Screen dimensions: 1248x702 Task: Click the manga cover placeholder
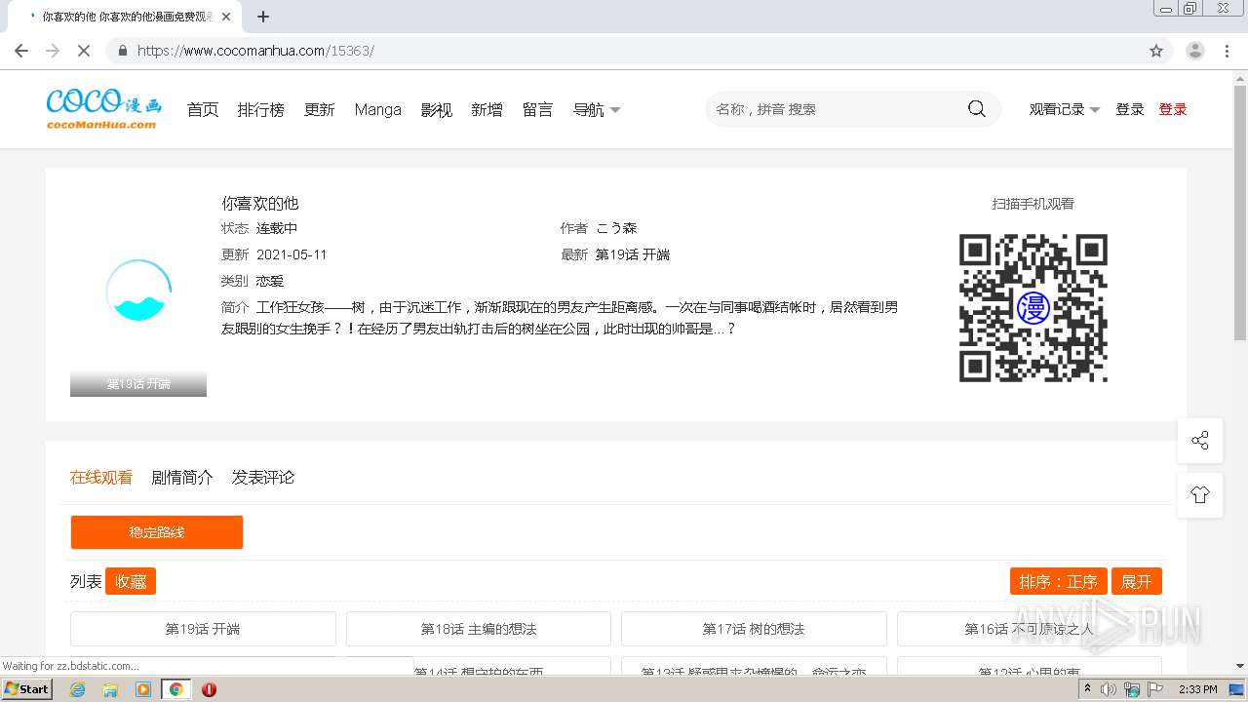pos(138,292)
